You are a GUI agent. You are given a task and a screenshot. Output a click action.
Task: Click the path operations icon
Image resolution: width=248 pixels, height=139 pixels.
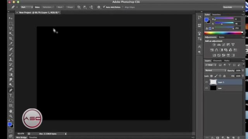coord(79,7)
